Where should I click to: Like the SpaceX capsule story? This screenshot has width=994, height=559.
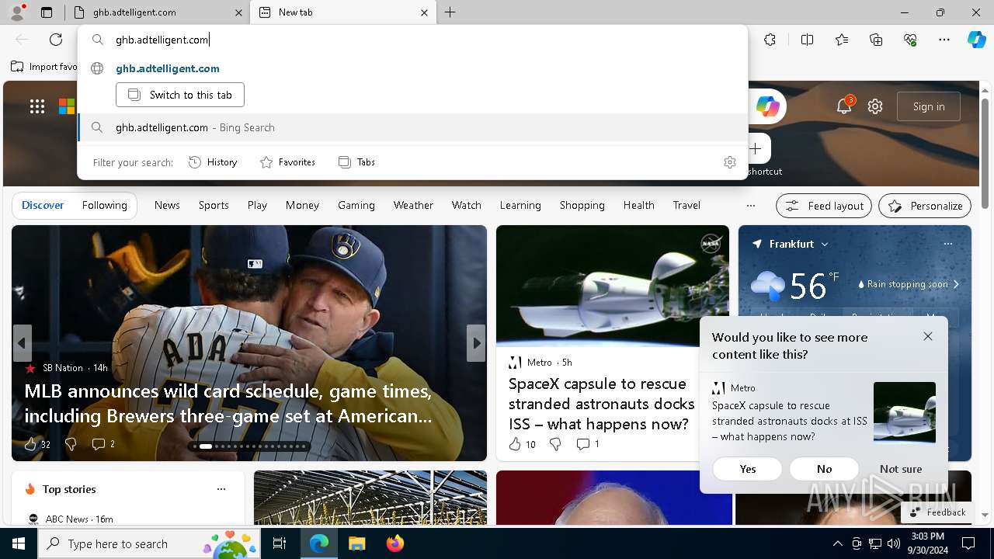click(x=522, y=444)
